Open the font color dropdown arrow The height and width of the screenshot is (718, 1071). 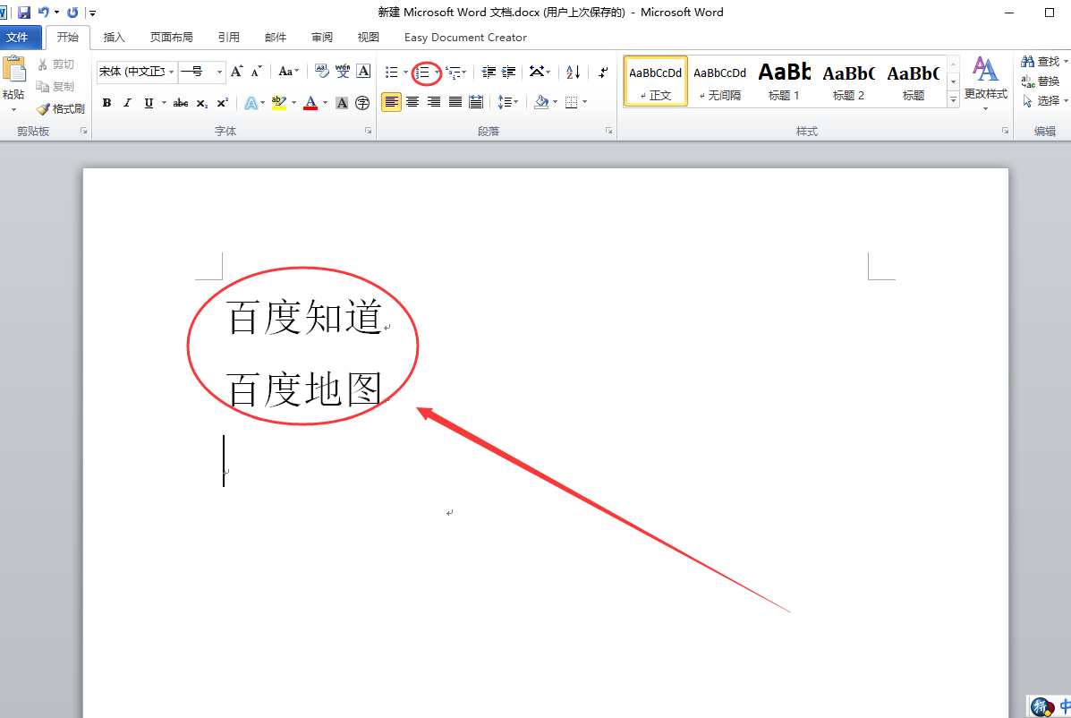[325, 102]
